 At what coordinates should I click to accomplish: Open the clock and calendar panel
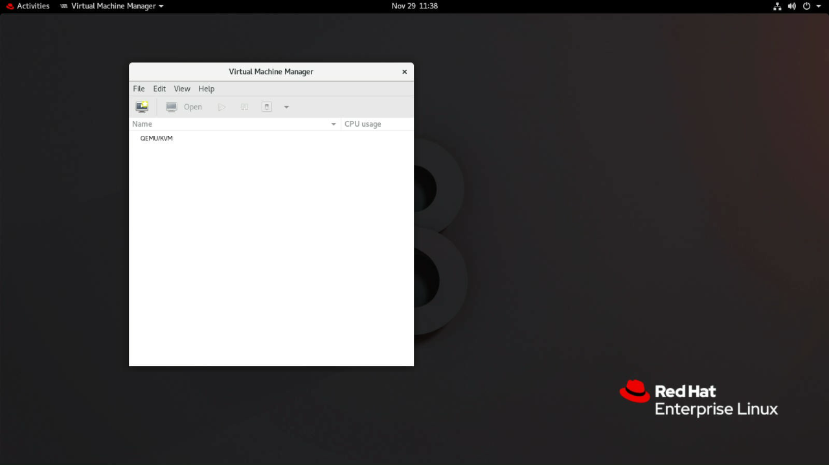[x=414, y=6]
